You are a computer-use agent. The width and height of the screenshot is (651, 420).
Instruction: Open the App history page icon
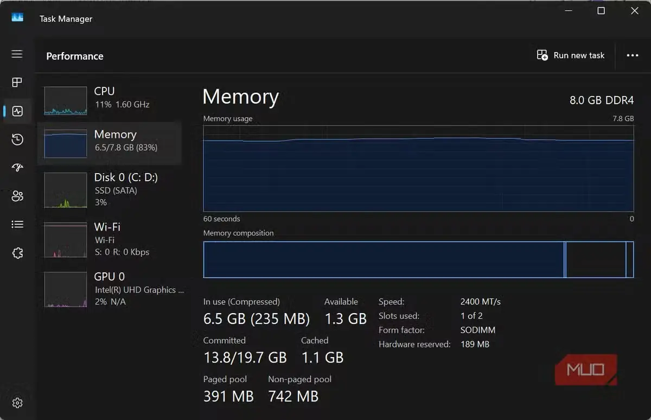17,139
